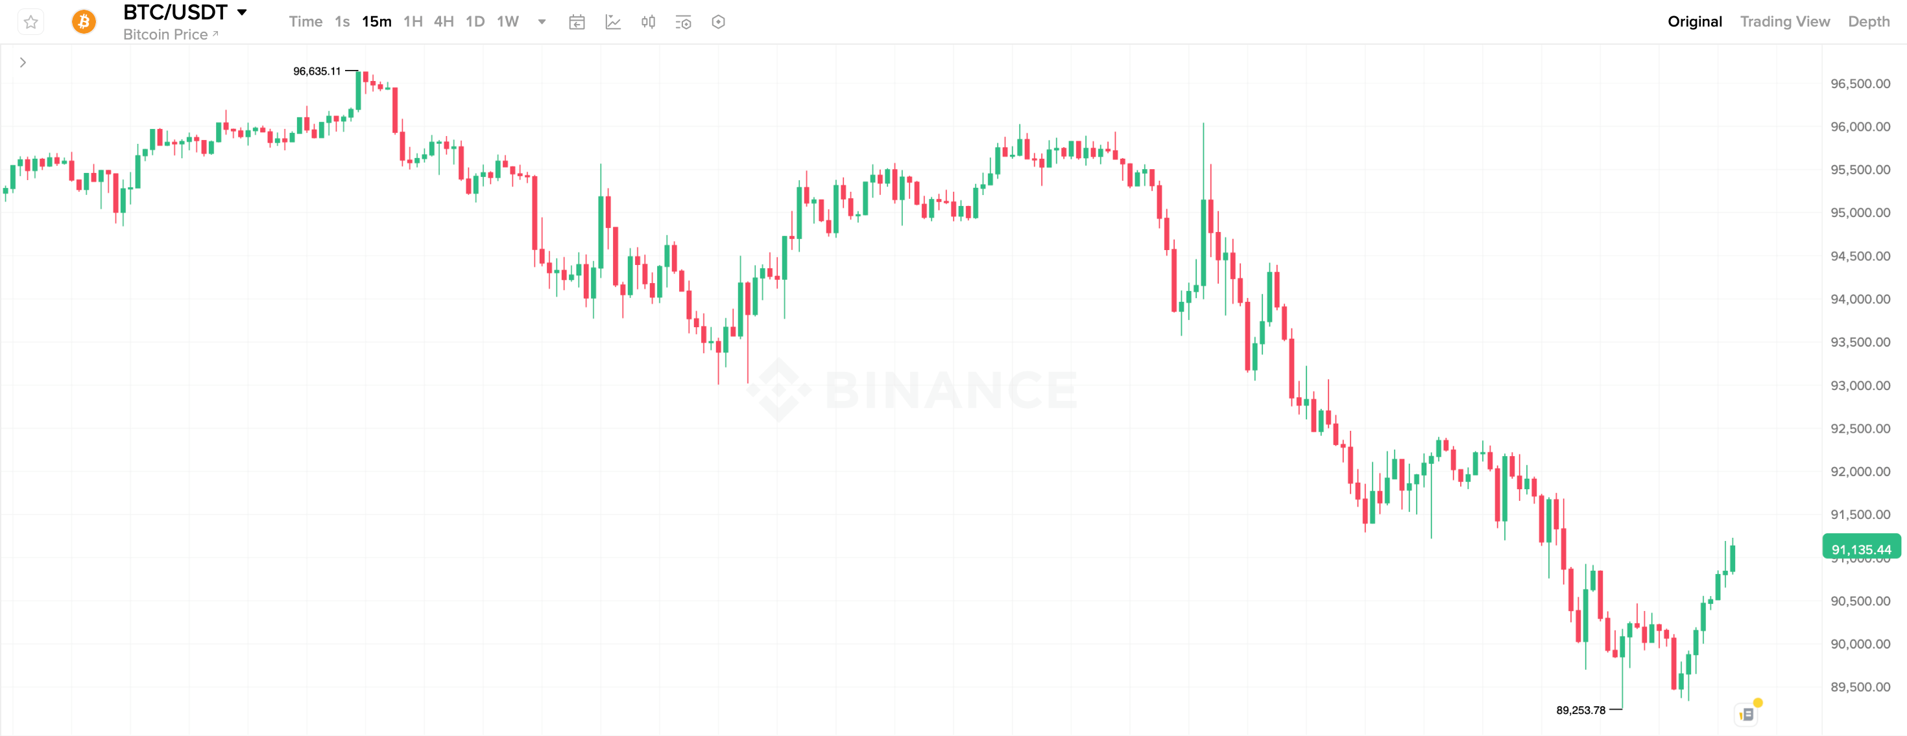Switch to the Depth chart tab
Screen dimensions: 1907x736
point(1868,22)
